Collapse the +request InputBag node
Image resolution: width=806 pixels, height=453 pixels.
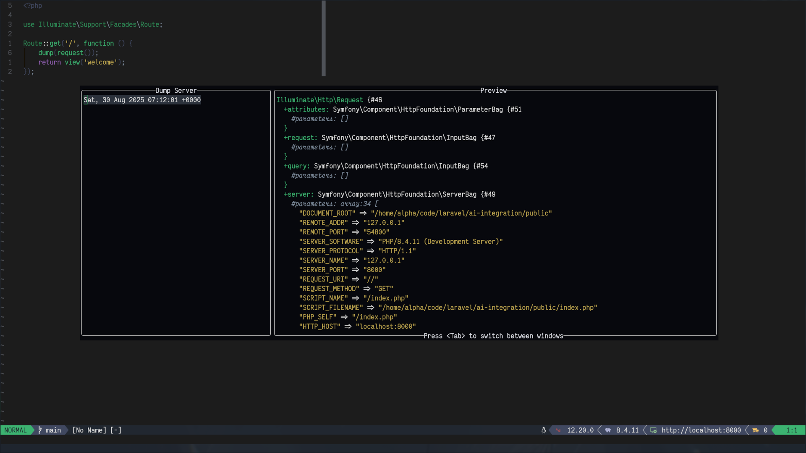pyautogui.click(x=300, y=138)
